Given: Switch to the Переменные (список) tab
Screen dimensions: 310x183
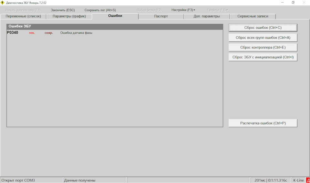Looking at the screenshot, I should click(x=23, y=16).
